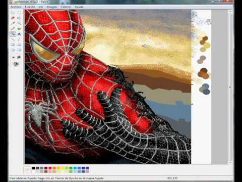Select the Text tool
The width and height of the screenshot is (242, 182).
pos(19,34)
